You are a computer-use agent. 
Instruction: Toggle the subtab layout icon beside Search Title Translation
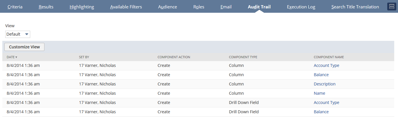click(392, 6)
